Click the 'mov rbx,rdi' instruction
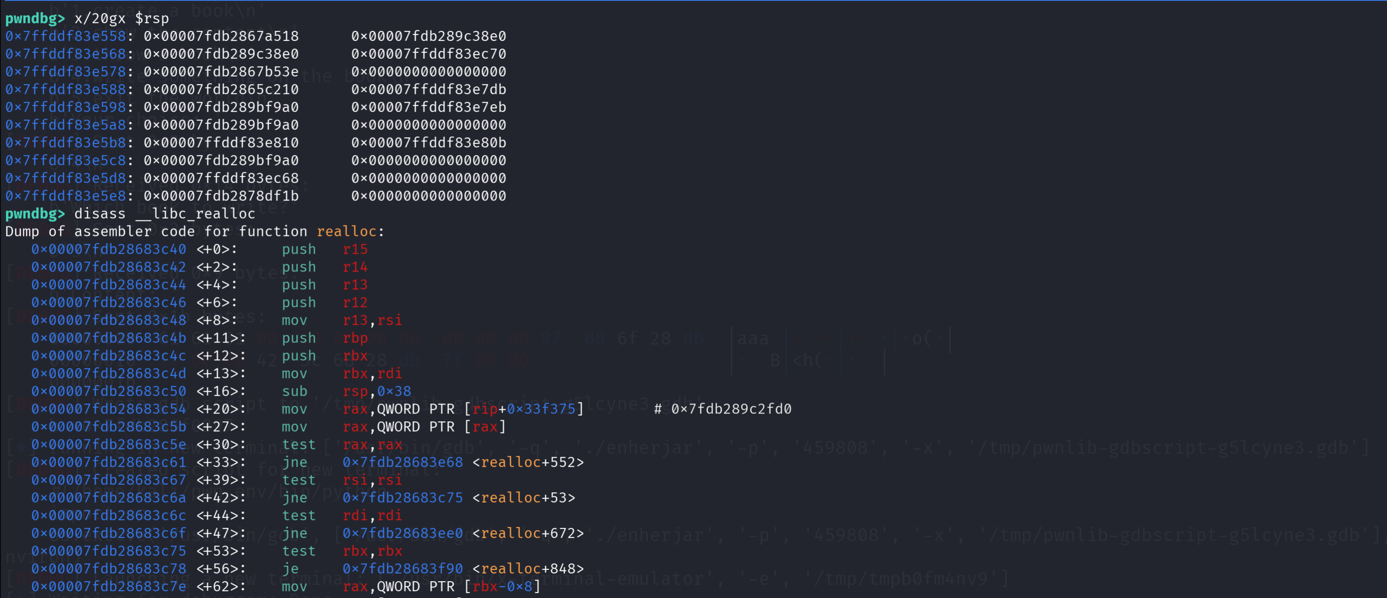Screen dimensions: 1387x598 coord(342,373)
